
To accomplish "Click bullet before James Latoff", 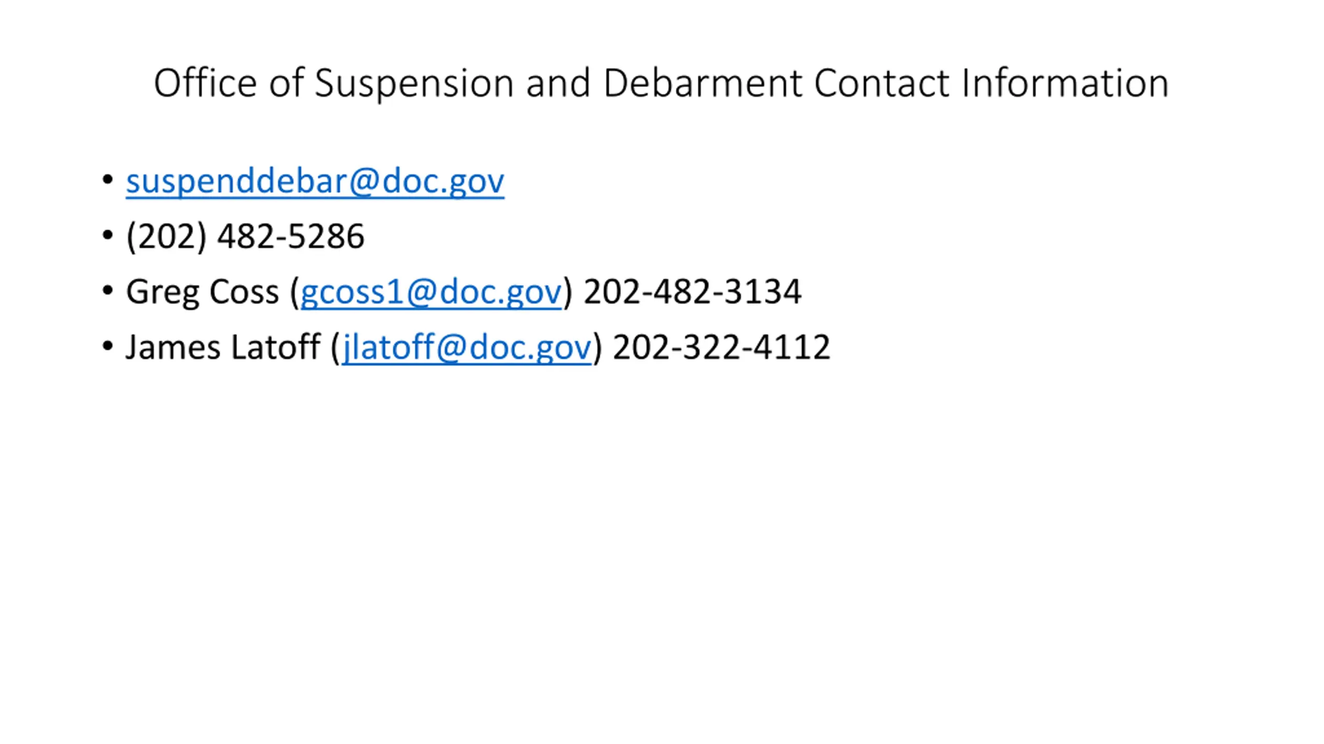I will [x=108, y=346].
